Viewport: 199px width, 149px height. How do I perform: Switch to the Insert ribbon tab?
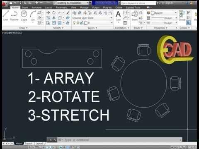pyautogui.click(x=25, y=7)
